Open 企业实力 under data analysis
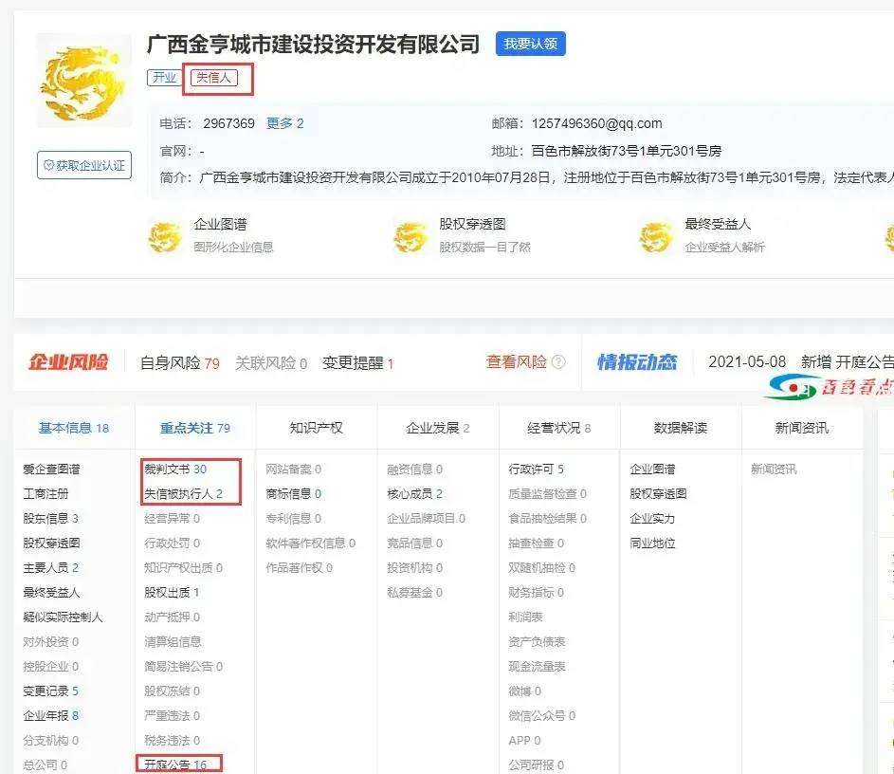Viewport: 894px width, 774px height. pyautogui.click(x=652, y=519)
